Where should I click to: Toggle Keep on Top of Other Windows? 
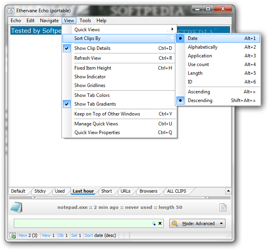click(119, 114)
